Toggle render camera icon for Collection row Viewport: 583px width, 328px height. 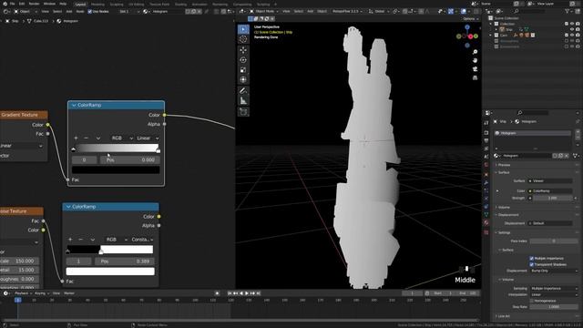point(578,24)
